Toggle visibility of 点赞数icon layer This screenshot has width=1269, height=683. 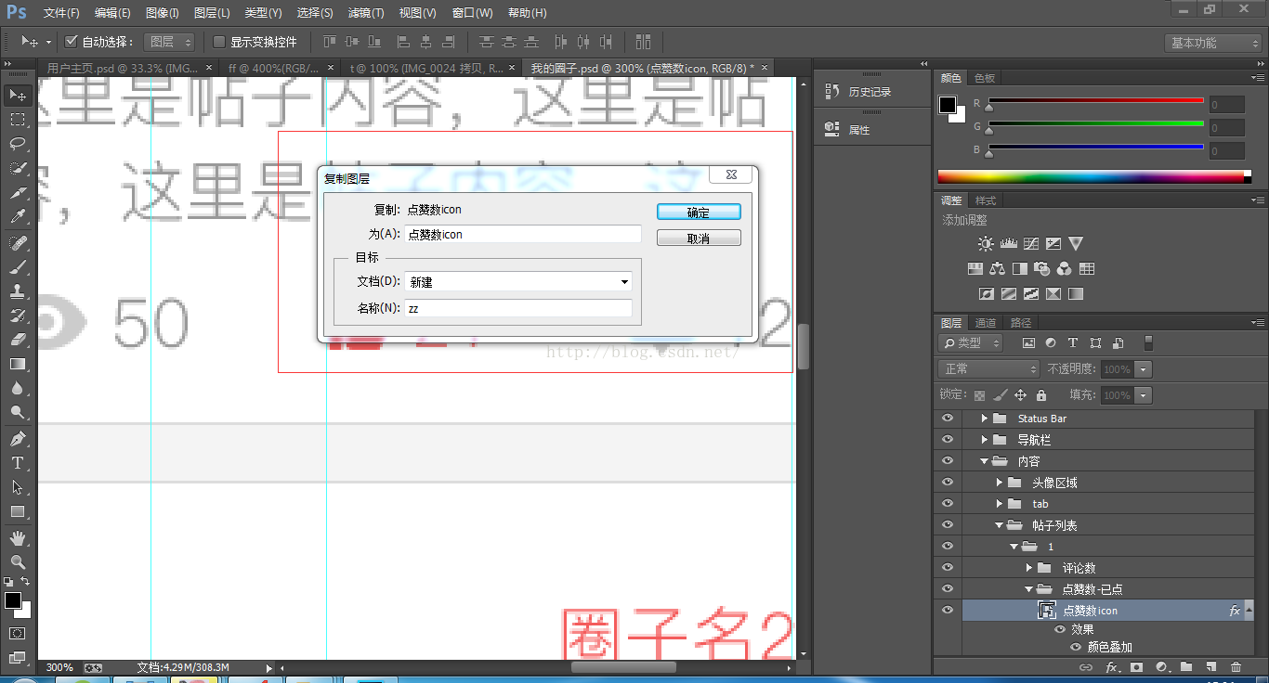coord(948,611)
